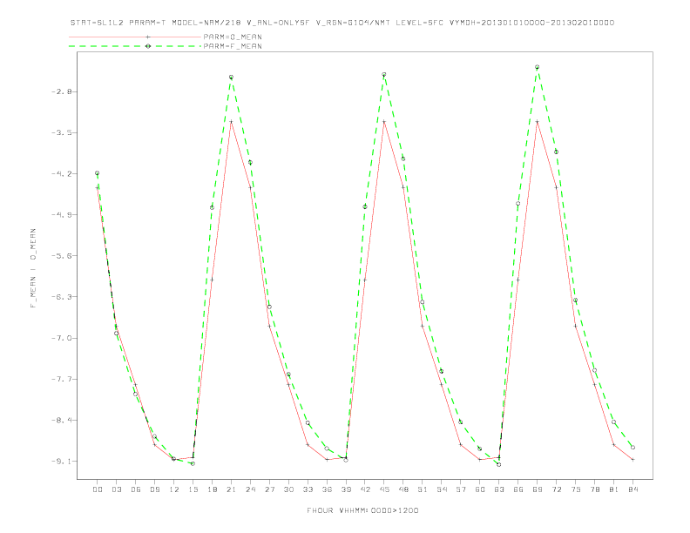The height and width of the screenshot is (533, 690).
Task: Click x-axis tick label 24
Action: click(x=250, y=489)
